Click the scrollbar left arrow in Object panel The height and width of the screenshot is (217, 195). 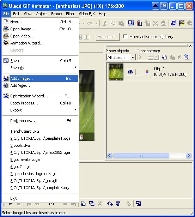110,155
